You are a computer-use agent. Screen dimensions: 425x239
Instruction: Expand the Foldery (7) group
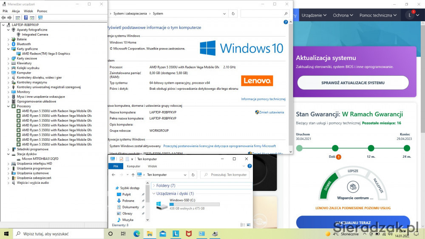[x=154, y=185]
